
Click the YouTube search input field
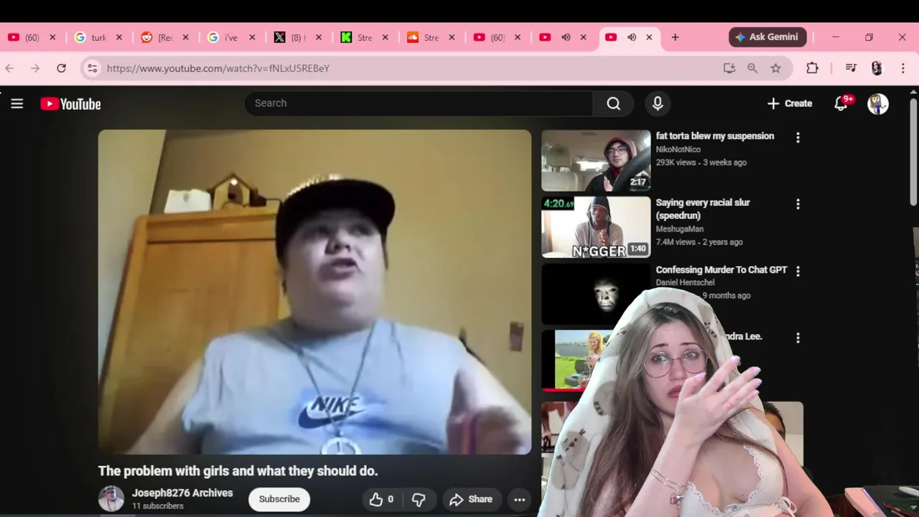419,103
